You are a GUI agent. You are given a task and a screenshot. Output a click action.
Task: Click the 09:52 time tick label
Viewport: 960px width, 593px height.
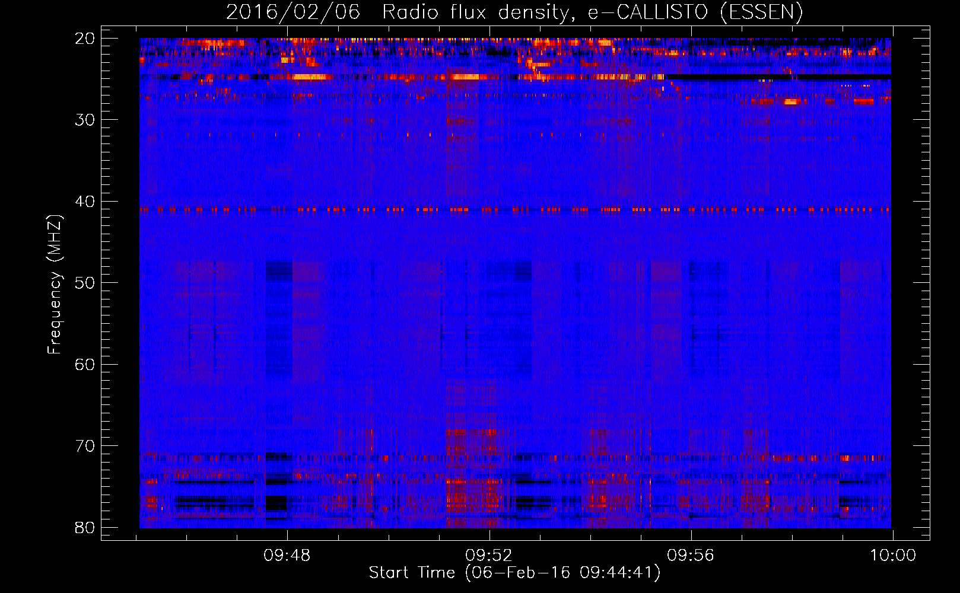(x=489, y=556)
